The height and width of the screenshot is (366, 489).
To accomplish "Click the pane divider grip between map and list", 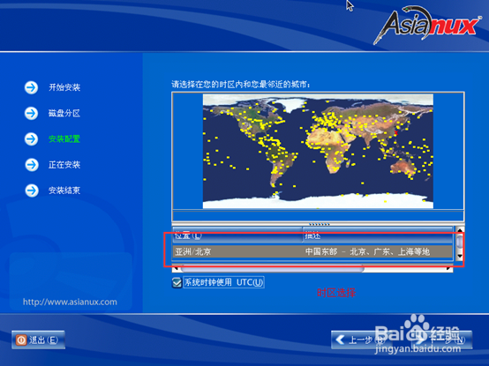I will click(x=319, y=224).
